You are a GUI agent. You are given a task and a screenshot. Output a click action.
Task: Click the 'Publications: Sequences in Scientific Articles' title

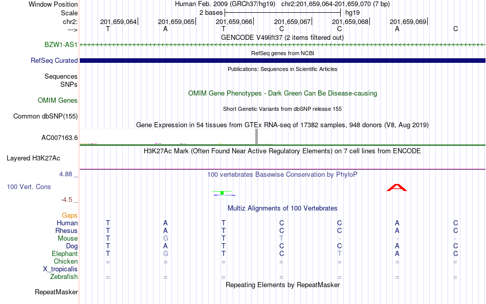coord(282,69)
